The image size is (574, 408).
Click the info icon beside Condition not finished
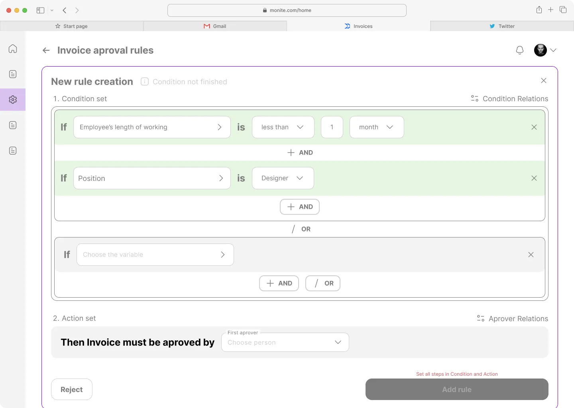tap(145, 82)
